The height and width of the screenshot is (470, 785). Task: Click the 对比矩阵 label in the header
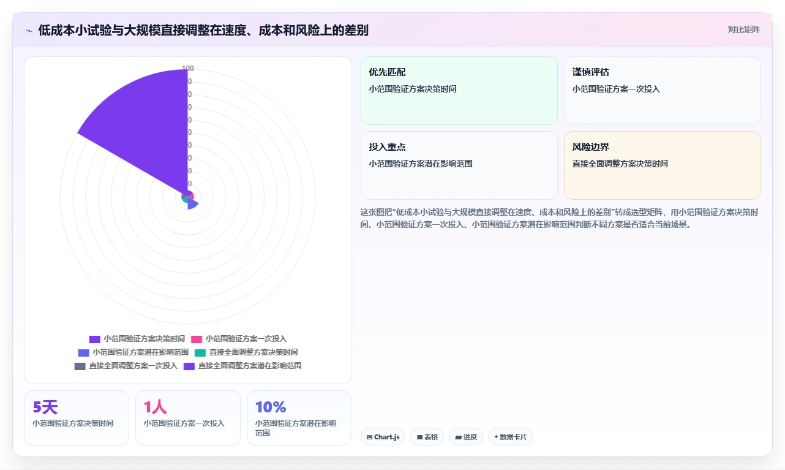point(743,29)
